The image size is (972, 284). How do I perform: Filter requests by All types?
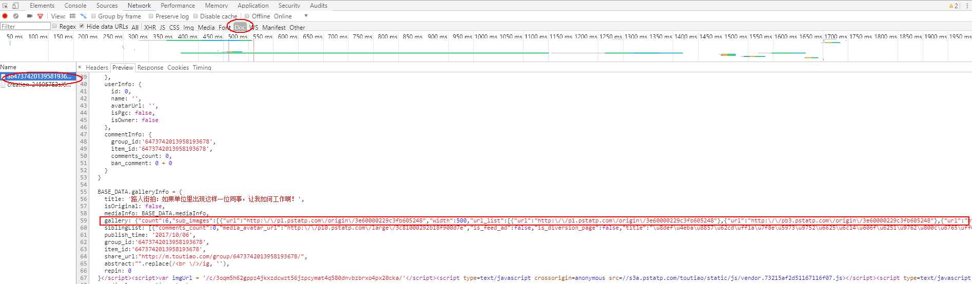point(135,27)
